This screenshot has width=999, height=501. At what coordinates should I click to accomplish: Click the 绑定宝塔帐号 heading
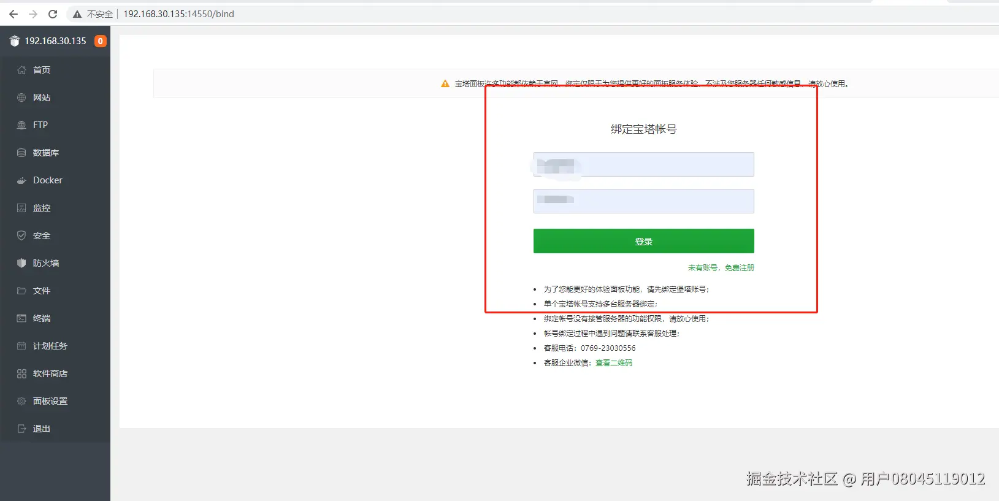644,129
